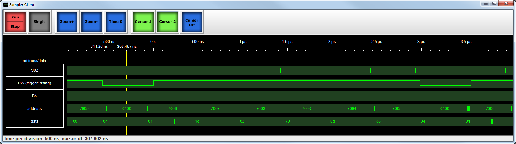Activate the green Cursor 1 button
The image size is (516, 144).
pos(143,22)
